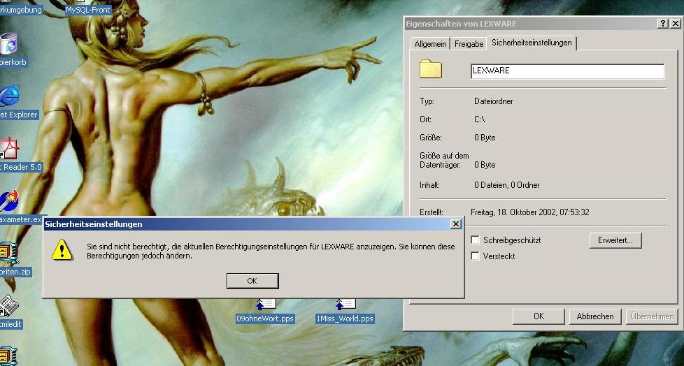Screen dimensions: 684x366
Task: Close the Sicherheitseinstellungen warning dialog
Action: pyautogui.click(x=455, y=224)
